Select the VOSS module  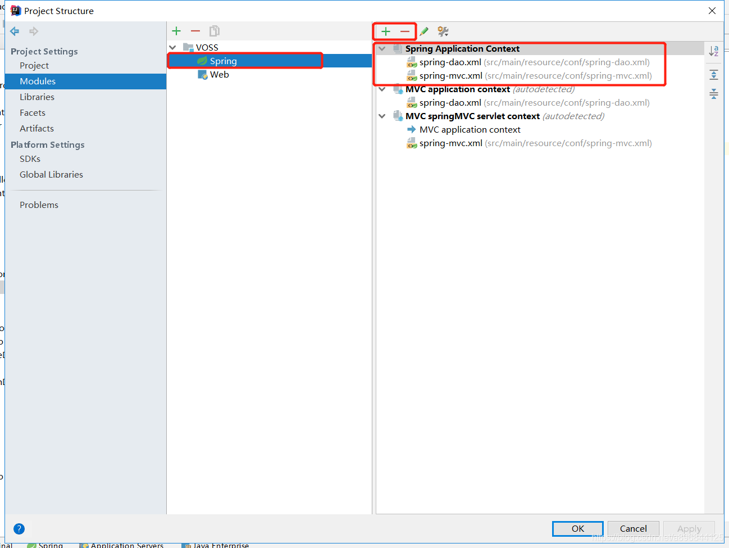pos(207,48)
